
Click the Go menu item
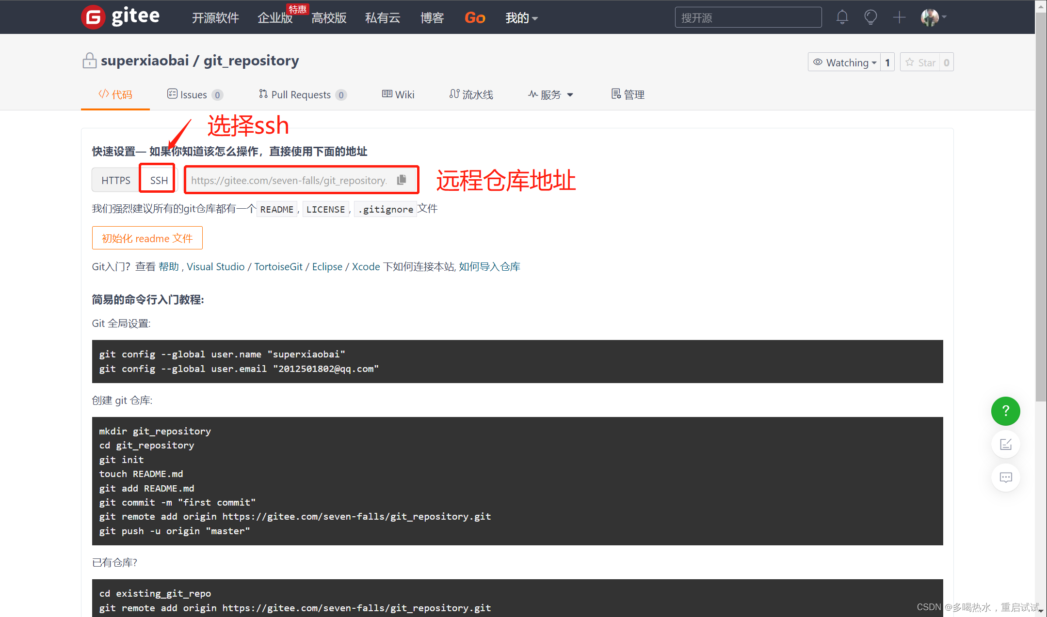[475, 18]
